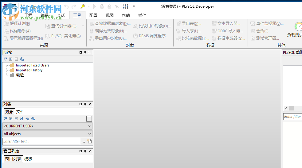Open the 帮助 ribbon tab
Image resolution: width=302 pixels, height=168 pixels.
pos(126,15)
